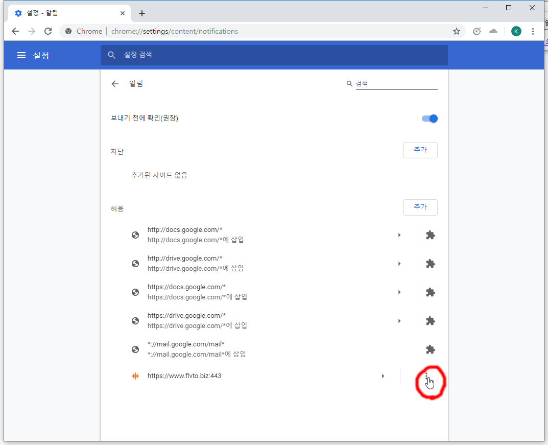Click the 검색 field in the 알림 header
Viewport: 548px width, 445px height.
click(396, 84)
